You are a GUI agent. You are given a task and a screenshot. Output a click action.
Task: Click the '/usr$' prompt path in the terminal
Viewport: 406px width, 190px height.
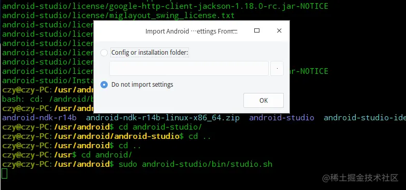[65, 155]
